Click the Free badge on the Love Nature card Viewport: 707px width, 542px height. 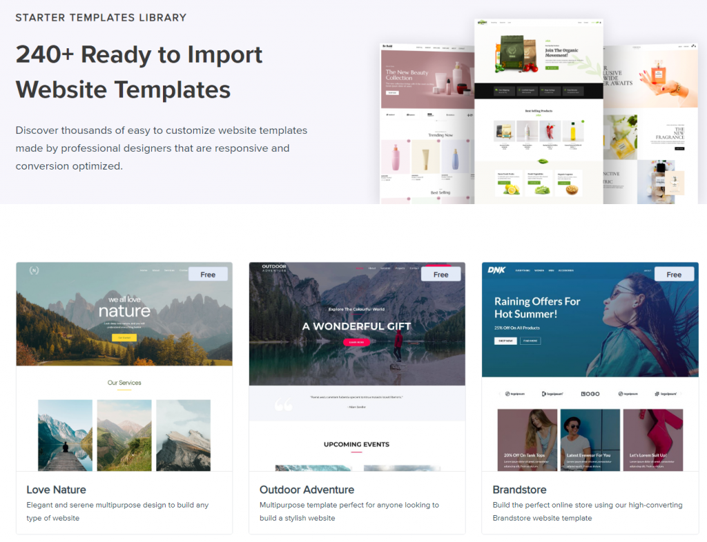(x=208, y=274)
